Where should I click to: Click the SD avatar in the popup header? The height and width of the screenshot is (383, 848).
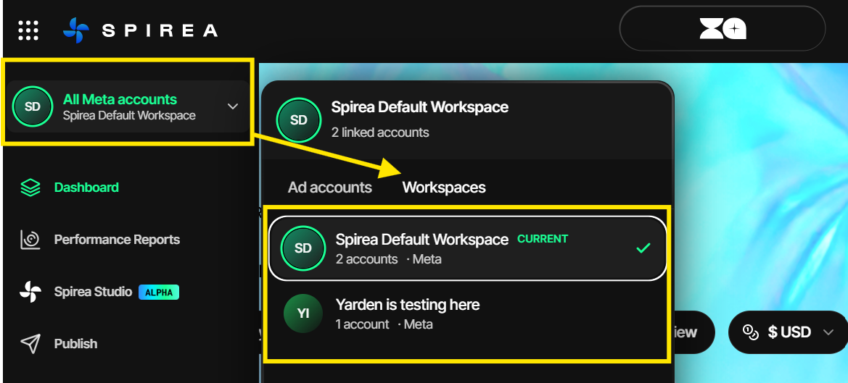click(x=299, y=120)
